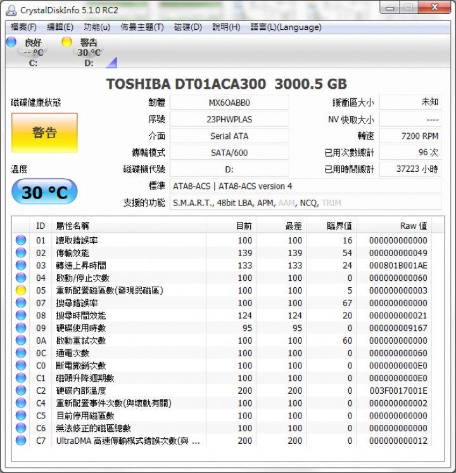Click the 屬性名稱 column header
The image size is (456, 473).
pos(129,226)
